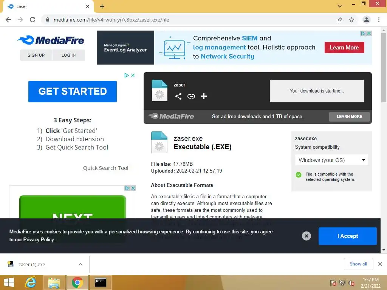387x290 pixels.
Task: Click the plus icon to save file
Action: (204, 96)
